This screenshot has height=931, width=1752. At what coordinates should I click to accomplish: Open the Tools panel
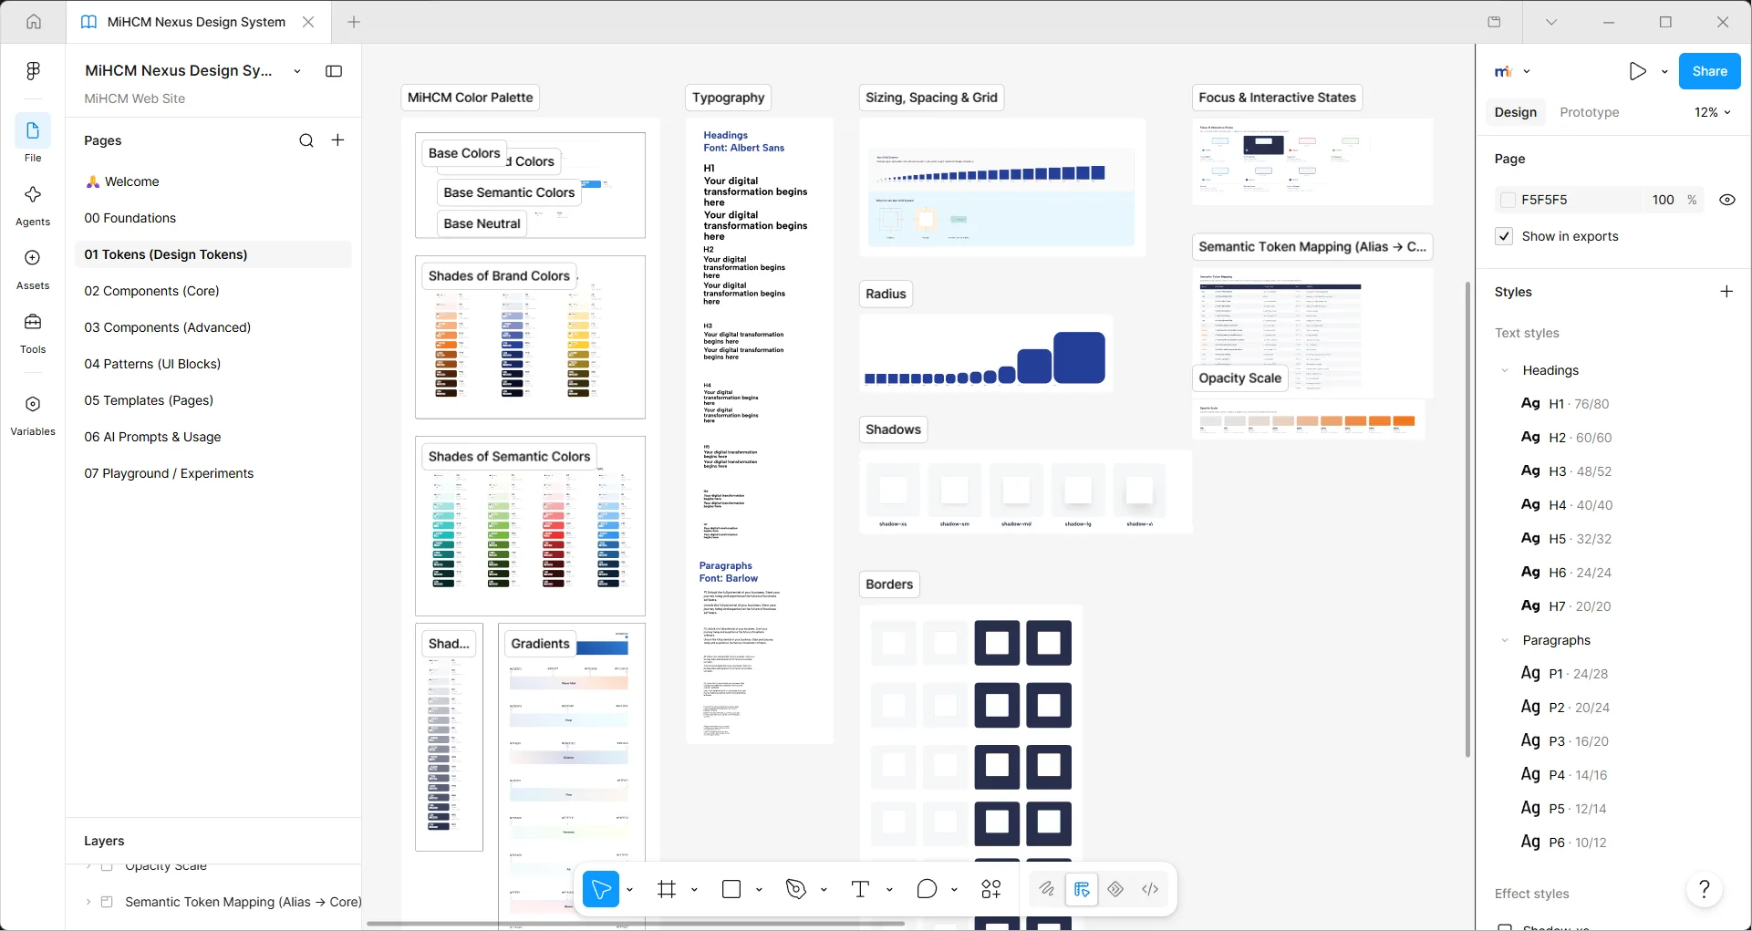click(33, 332)
